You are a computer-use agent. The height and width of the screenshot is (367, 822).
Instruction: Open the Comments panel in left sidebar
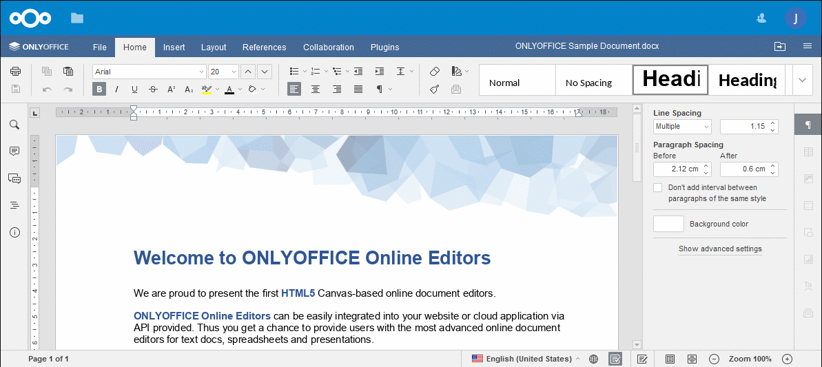(14, 151)
